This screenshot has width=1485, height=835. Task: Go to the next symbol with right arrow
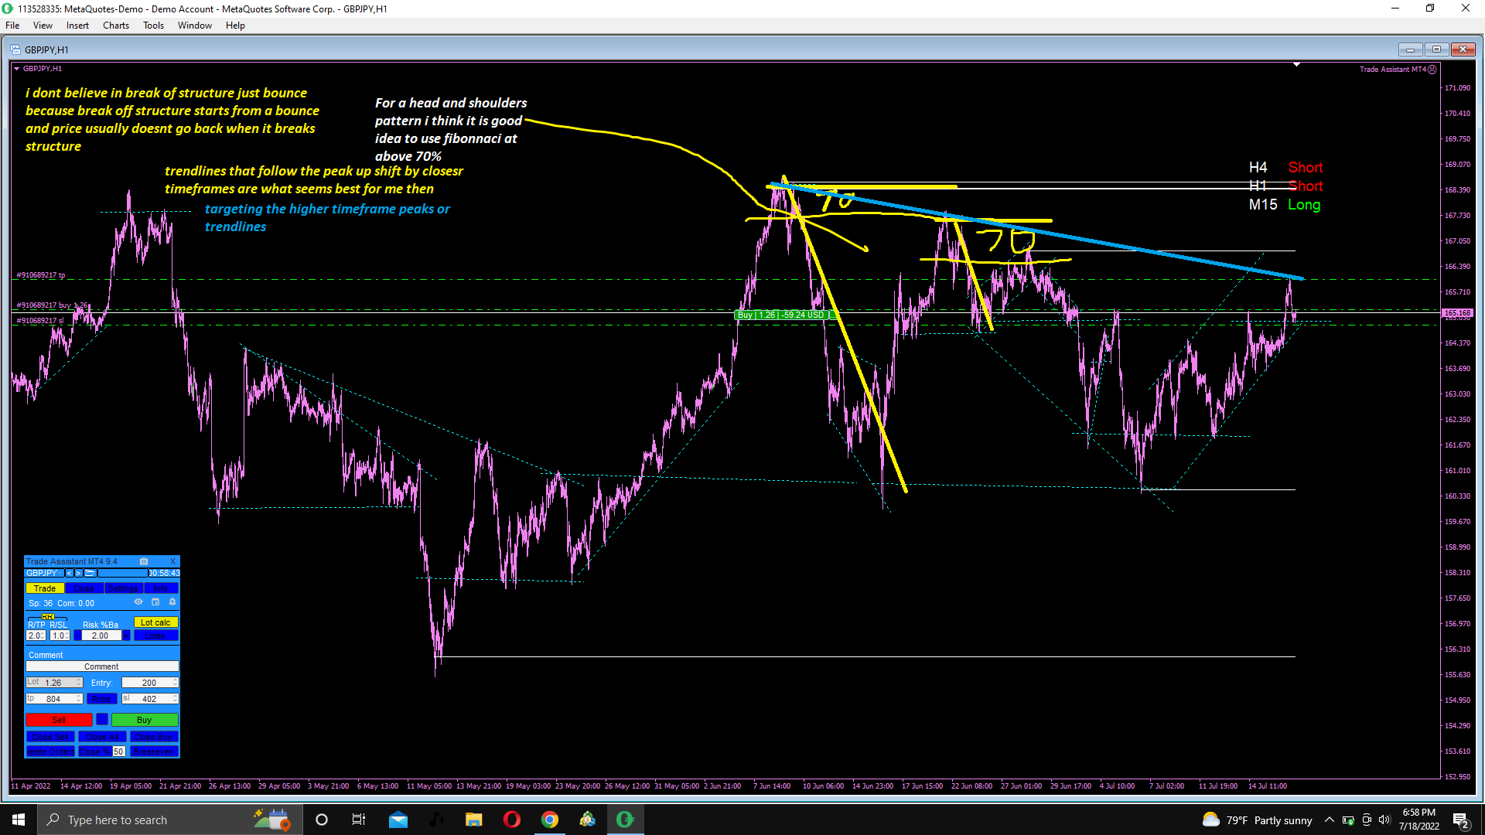[x=78, y=573]
